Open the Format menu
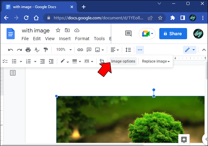Screen dimensions: 208x146 pos(82,39)
